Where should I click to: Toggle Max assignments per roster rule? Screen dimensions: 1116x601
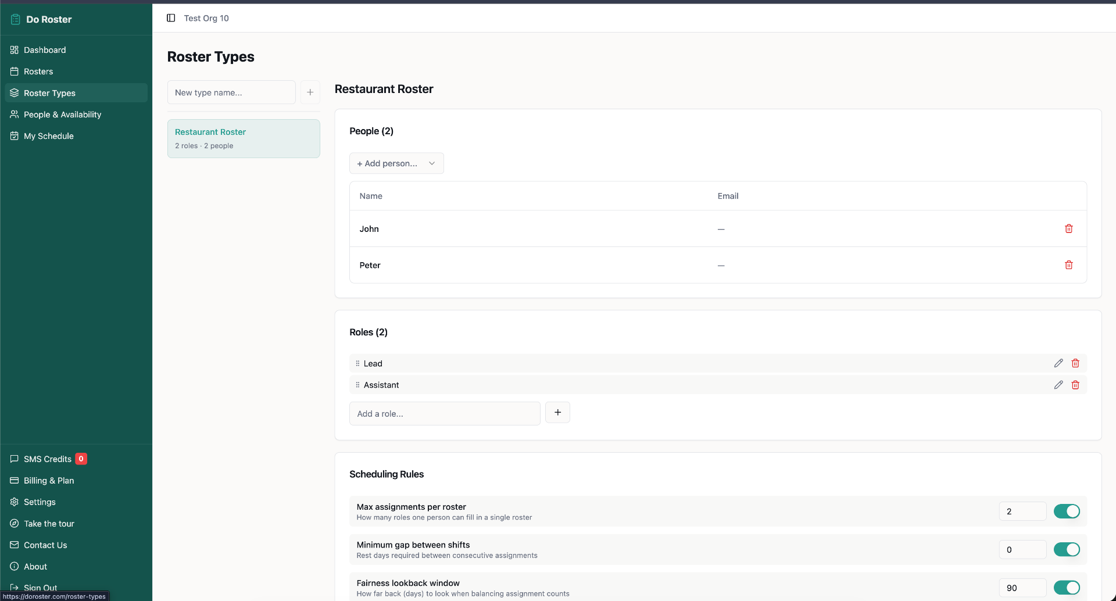pyautogui.click(x=1067, y=511)
